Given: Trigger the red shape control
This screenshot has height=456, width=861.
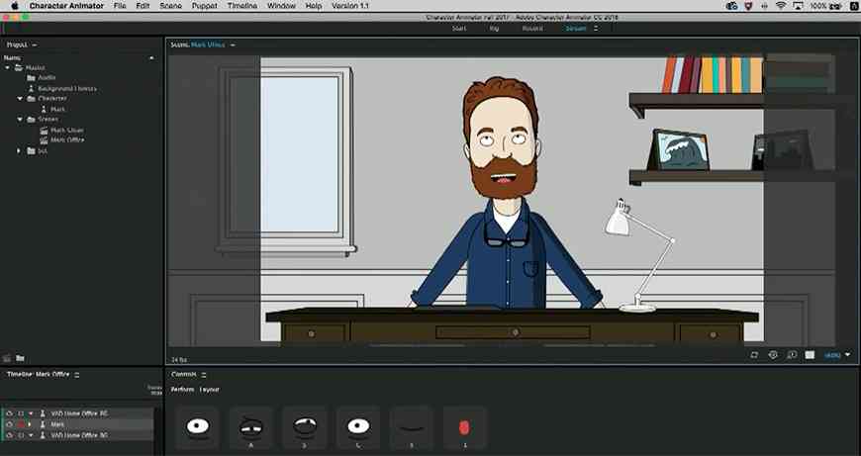Looking at the screenshot, I should (x=464, y=427).
